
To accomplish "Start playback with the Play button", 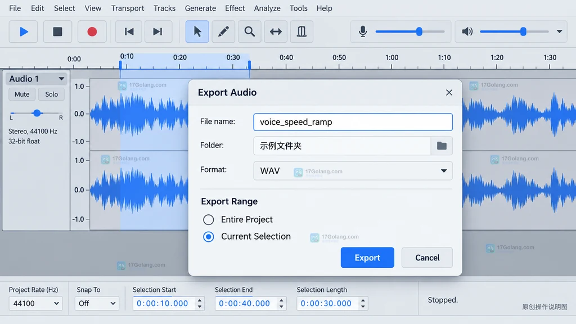I will coord(23,31).
